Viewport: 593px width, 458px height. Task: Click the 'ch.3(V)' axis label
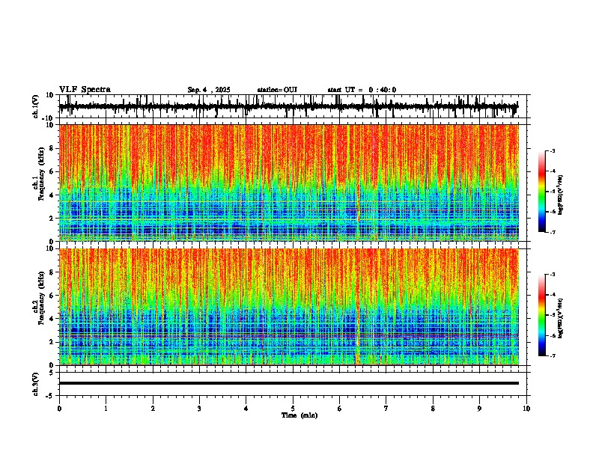pyautogui.click(x=36, y=384)
